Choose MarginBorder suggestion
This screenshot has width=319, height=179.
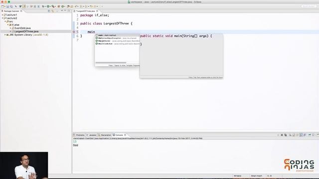(118, 41)
